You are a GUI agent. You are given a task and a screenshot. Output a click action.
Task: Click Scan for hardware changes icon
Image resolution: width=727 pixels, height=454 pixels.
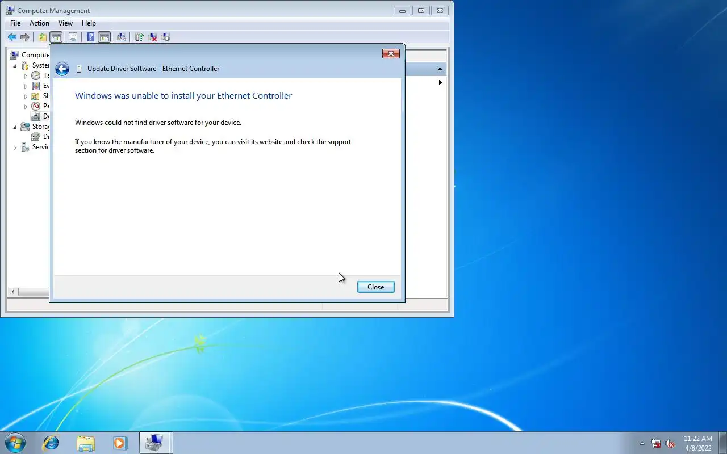[121, 37]
